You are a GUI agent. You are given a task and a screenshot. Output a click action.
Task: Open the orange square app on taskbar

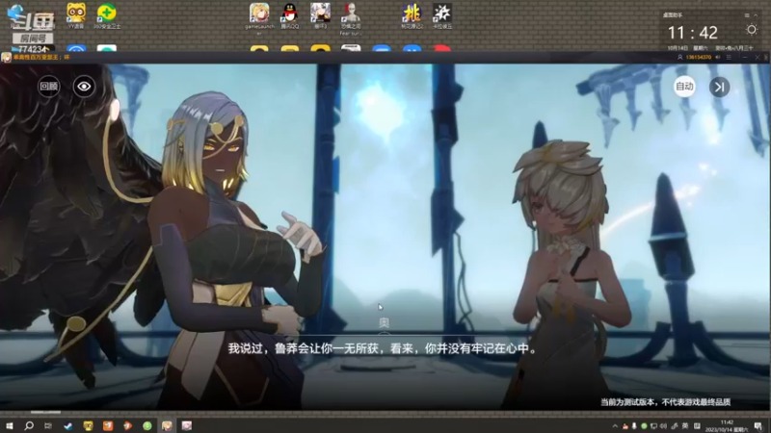click(108, 425)
